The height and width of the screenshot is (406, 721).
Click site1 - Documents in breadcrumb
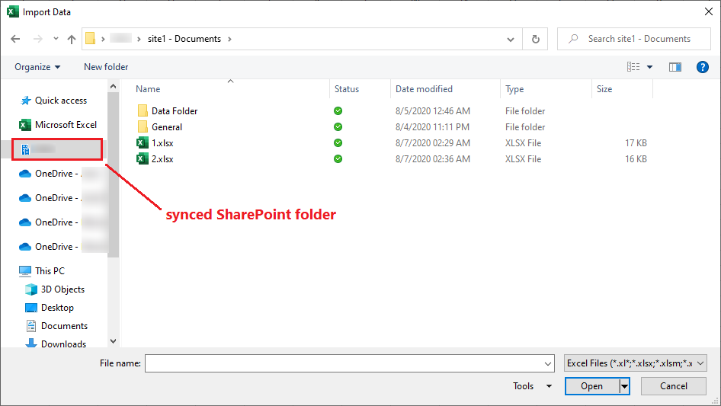coord(184,39)
